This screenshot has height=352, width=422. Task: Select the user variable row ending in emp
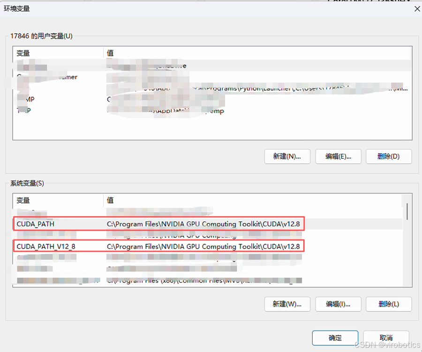coord(212,111)
